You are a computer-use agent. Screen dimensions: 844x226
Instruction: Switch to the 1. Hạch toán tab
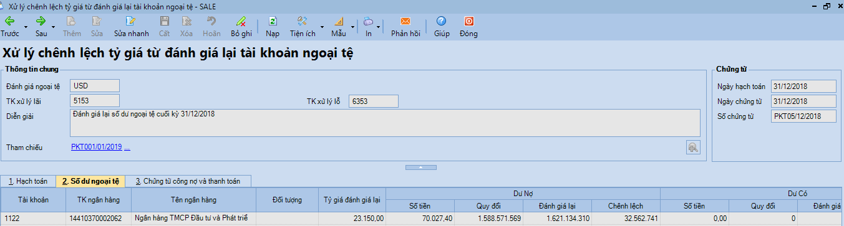(28, 181)
